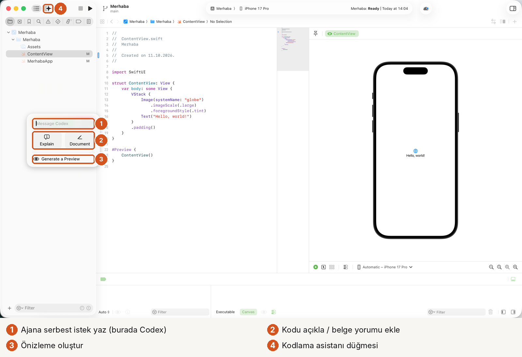The image size is (522, 357).
Task: Switch preview to Selectable mode
Action: (x=324, y=267)
